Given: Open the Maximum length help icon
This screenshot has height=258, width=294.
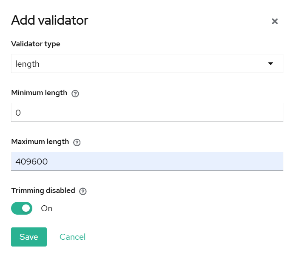Looking at the screenshot, I should coord(77,142).
